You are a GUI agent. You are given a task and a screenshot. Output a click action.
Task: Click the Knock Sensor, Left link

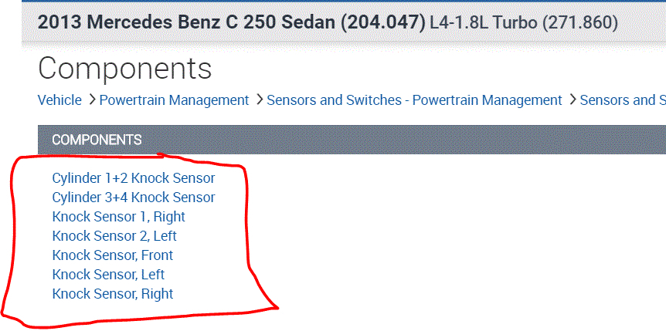click(108, 275)
